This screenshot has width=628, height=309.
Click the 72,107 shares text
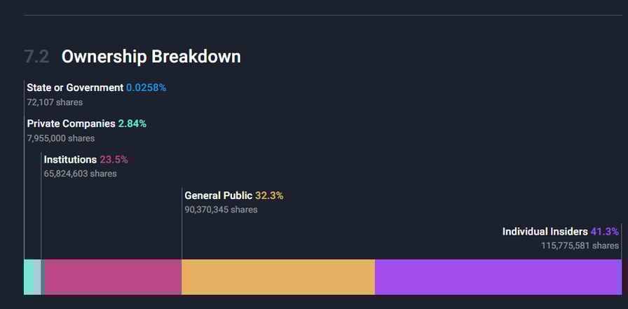pyautogui.click(x=55, y=102)
